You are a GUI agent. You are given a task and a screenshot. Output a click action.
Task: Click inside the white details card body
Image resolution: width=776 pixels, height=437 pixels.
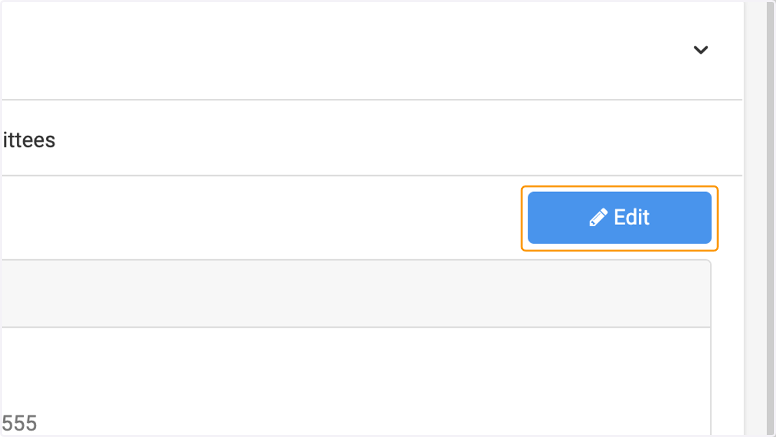[x=355, y=381]
